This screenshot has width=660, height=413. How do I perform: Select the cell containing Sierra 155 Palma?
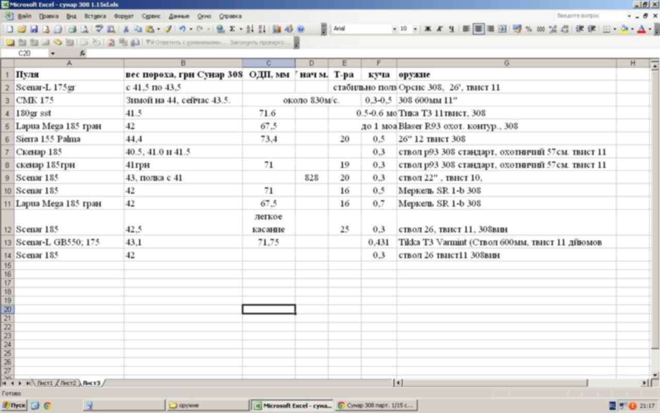[x=69, y=139]
